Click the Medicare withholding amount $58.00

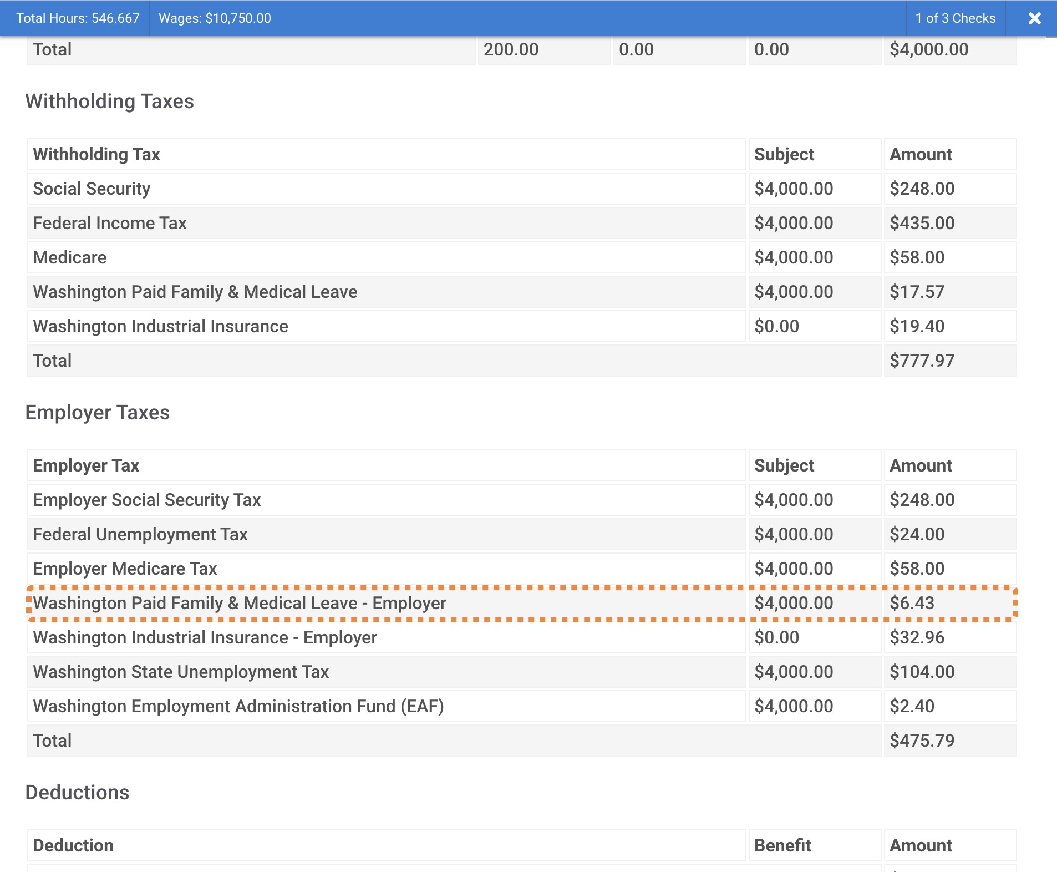[917, 257]
